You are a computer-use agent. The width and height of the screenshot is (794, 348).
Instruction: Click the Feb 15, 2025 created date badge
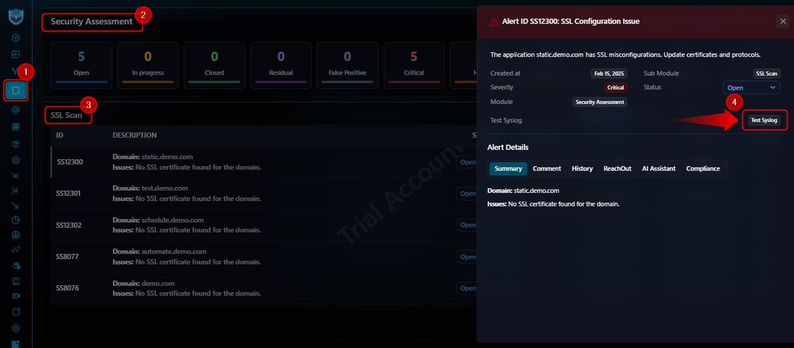(x=609, y=74)
